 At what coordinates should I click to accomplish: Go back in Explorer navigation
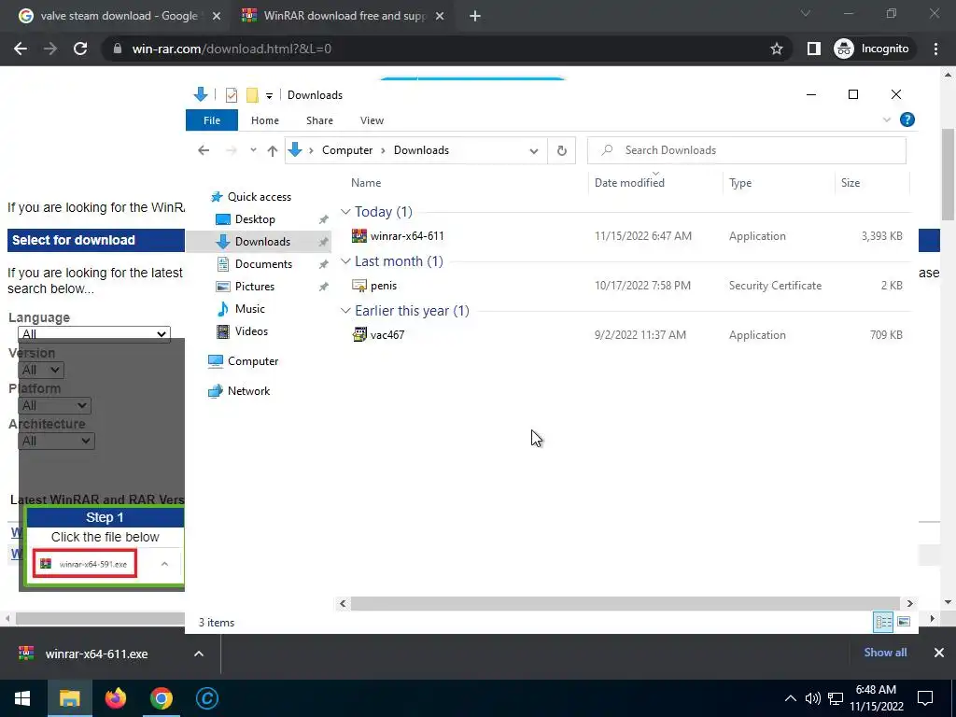pyautogui.click(x=204, y=150)
